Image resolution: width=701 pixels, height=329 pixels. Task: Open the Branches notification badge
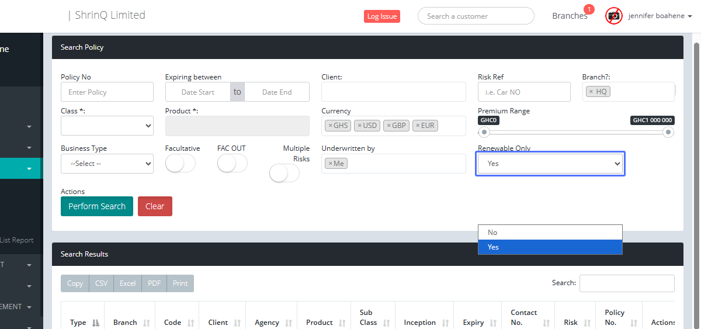click(589, 9)
